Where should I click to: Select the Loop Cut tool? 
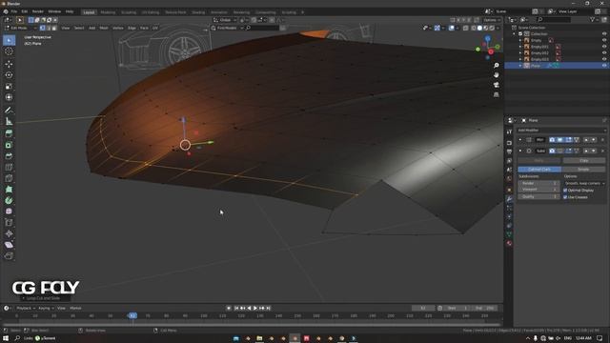pos(9,168)
